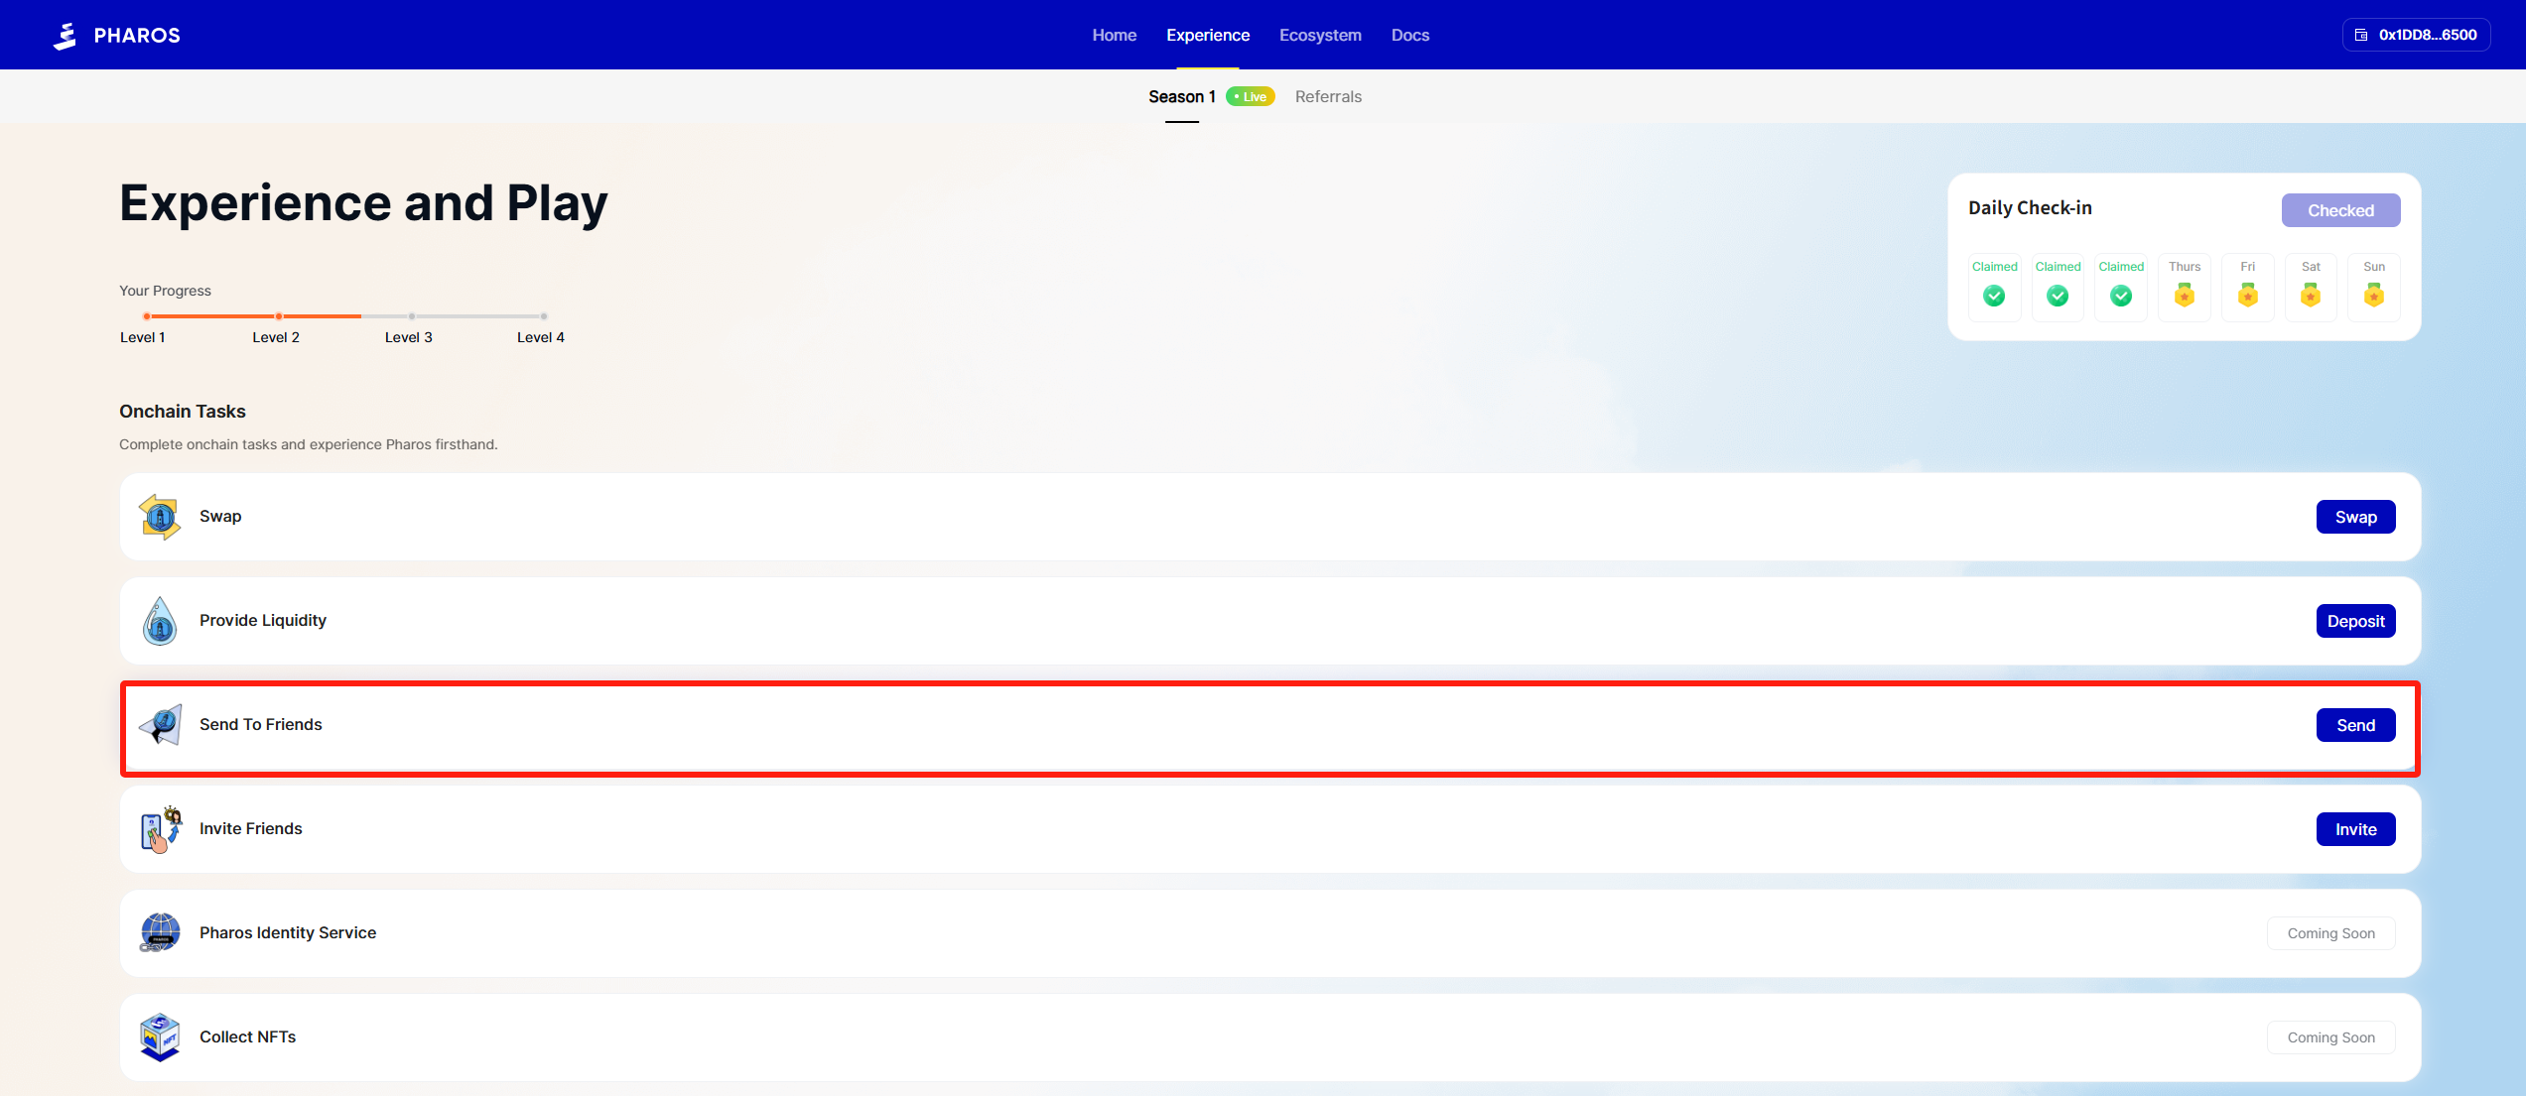
Task: Select the Season 1 tab
Action: point(1182,96)
